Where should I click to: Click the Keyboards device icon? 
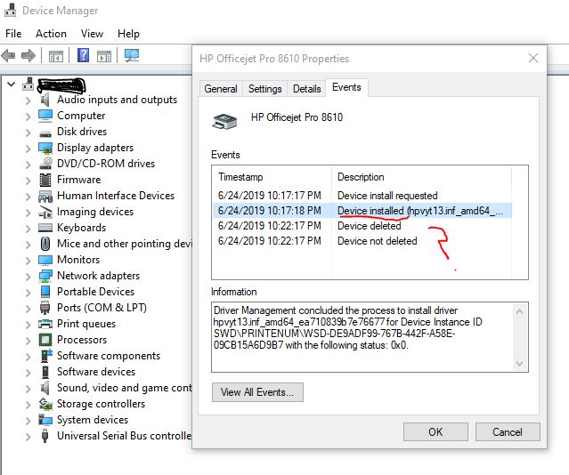tap(45, 228)
